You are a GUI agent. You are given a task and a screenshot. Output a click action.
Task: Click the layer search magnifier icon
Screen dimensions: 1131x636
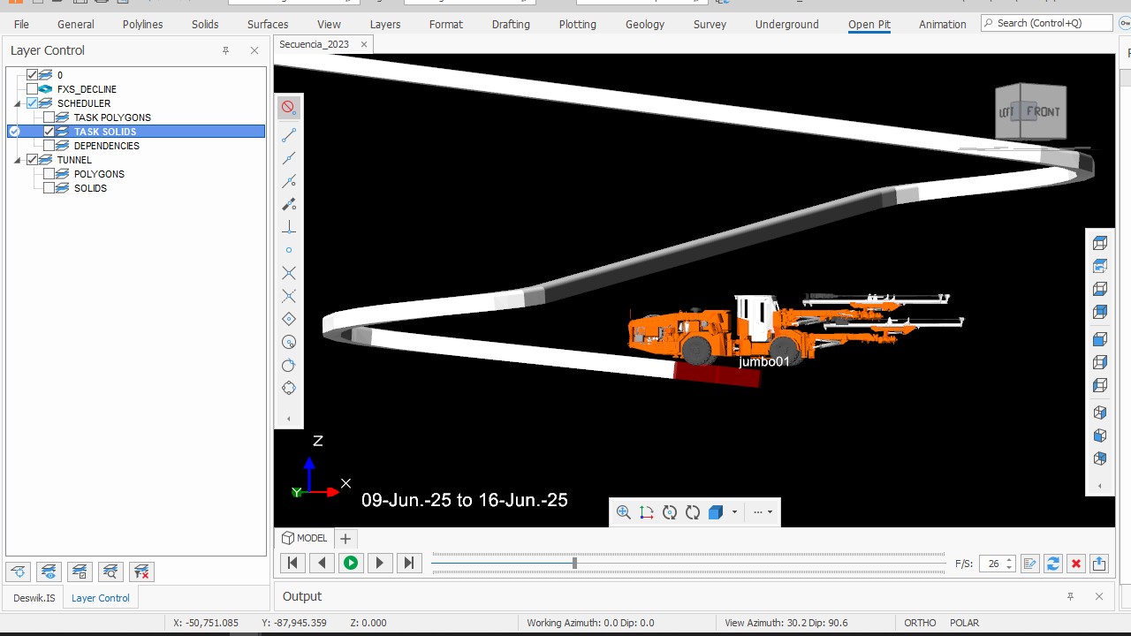pos(110,572)
